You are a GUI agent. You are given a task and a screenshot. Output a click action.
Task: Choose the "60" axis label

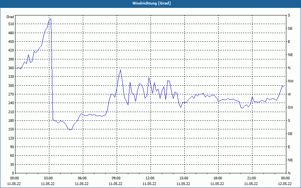pos(12,156)
